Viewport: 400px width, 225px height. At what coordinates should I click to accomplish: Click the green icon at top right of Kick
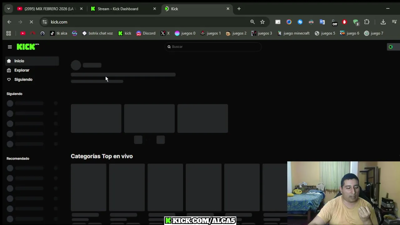[x=391, y=47]
